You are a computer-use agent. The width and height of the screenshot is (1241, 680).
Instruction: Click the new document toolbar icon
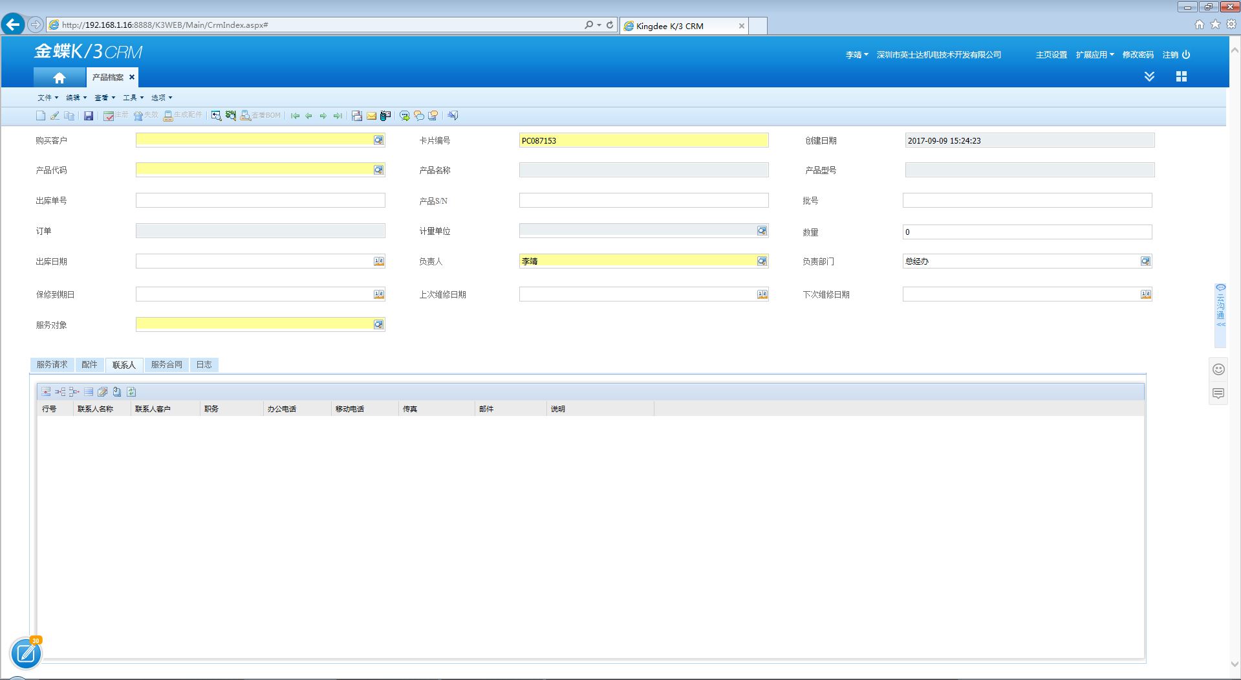click(x=40, y=116)
